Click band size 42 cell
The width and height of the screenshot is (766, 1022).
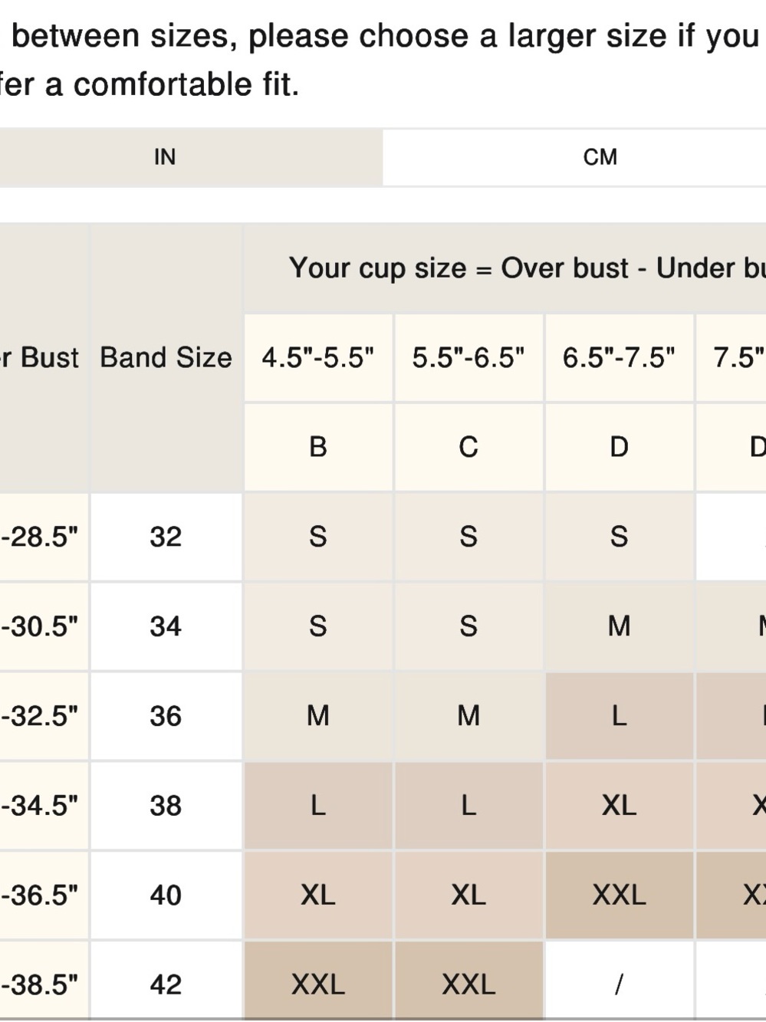166,984
